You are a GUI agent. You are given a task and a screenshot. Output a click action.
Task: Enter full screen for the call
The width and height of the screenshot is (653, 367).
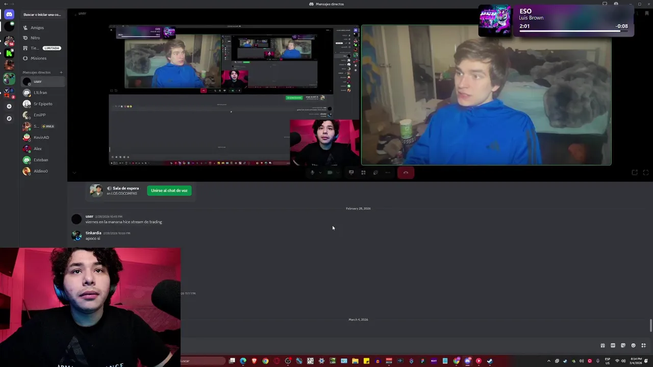pyautogui.click(x=645, y=173)
